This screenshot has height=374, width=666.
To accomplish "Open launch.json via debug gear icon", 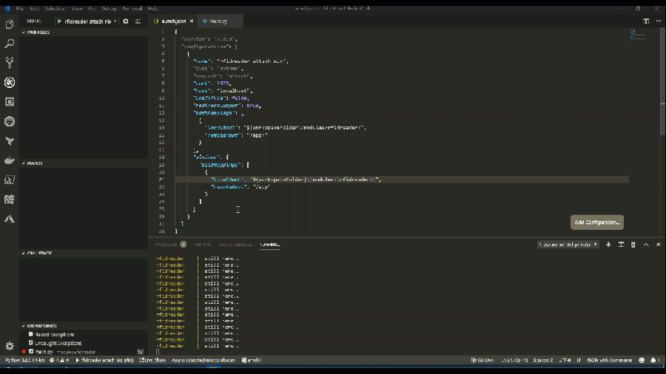I will 126,21.
